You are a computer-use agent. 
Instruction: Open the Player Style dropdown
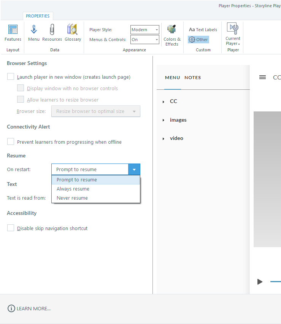coord(144,30)
